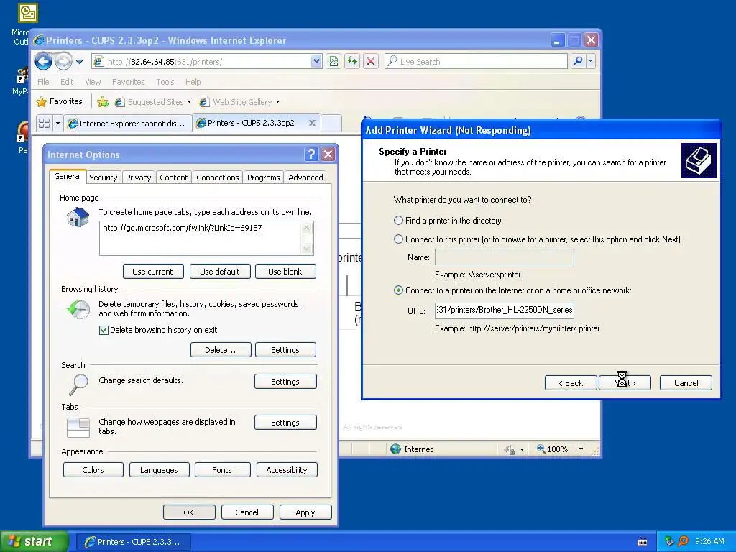Click the IE Forward navigation arrow

[63, 61]
